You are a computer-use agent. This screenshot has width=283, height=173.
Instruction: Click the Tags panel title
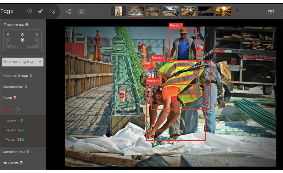coord(7,11)
